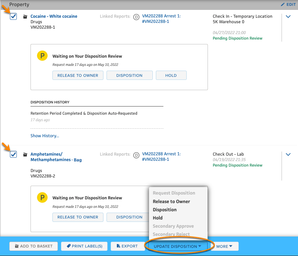This screenshot has width=298, height=256.
Task: Click the Add to Basket basket icon
Action: pos(16,246)
